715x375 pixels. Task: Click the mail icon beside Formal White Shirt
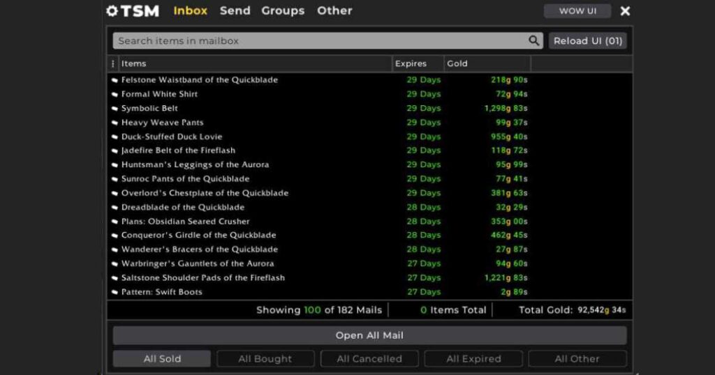(115, 95)
